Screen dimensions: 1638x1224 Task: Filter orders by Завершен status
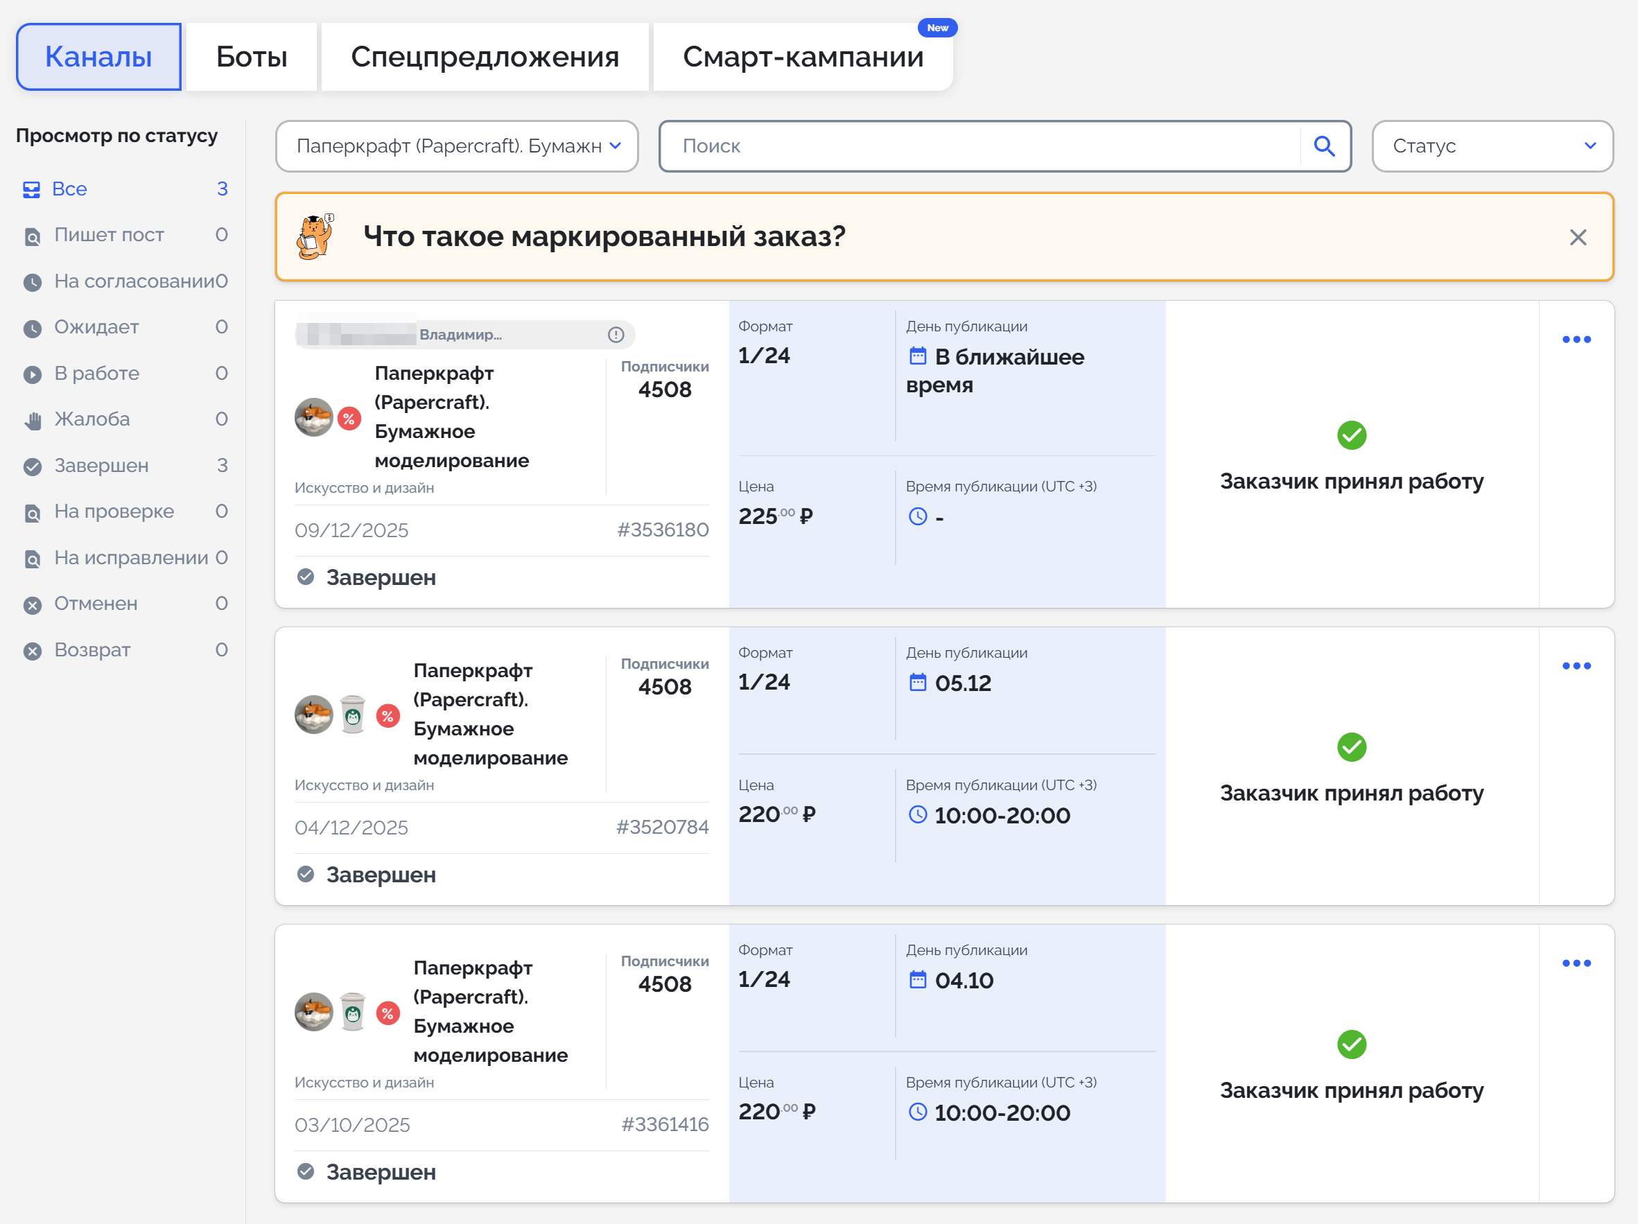tap(101, 466)
